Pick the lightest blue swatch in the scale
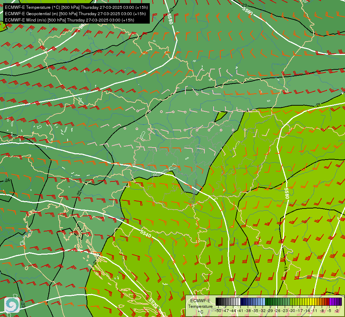 264,302
